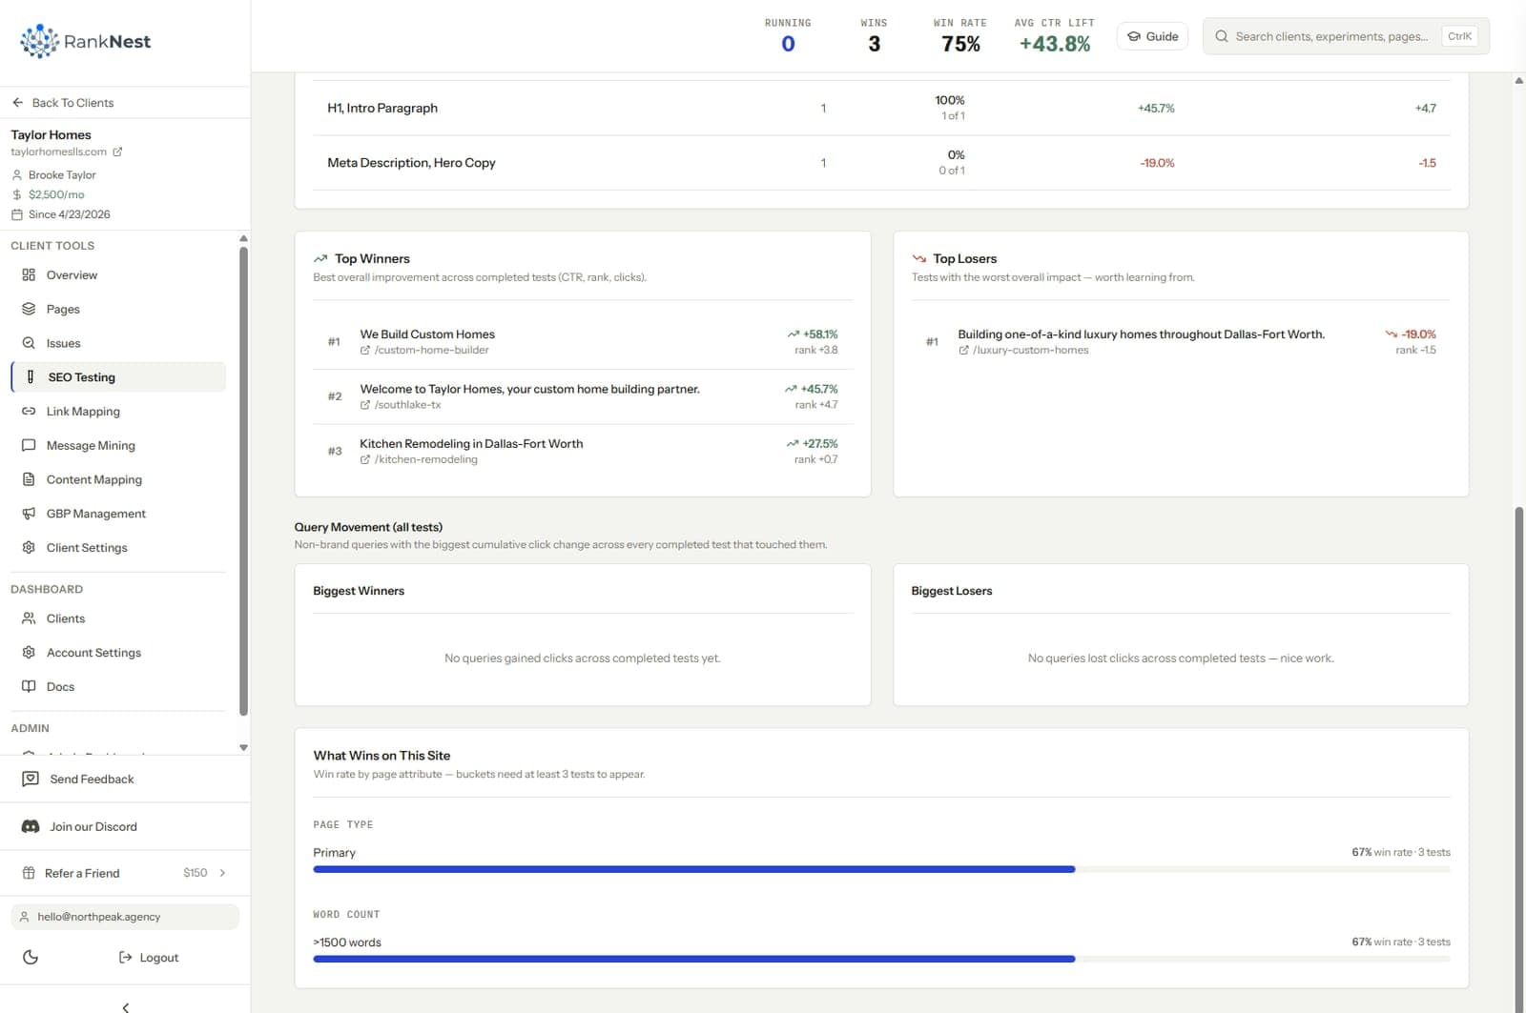Click the RankNest logo
The height and width of the screenshot is (1013, 1526).
(x=85, y=41)
